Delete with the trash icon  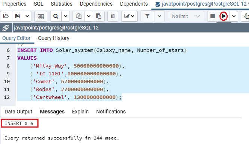pos(113,16)
